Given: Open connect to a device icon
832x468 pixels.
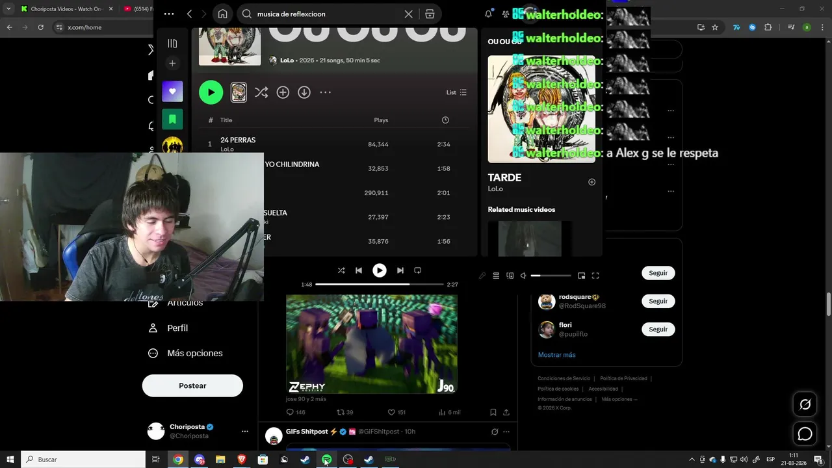Looking at the screenshot, I should [510, 276].
